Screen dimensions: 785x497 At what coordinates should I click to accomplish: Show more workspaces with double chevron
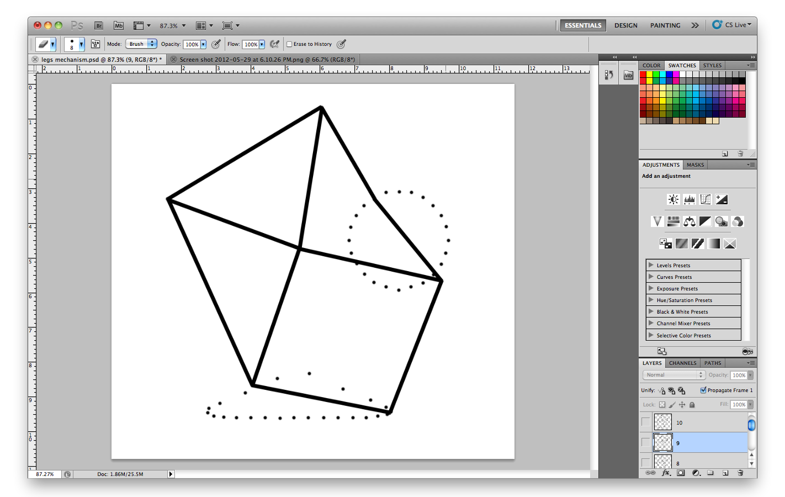coord(695,25)
